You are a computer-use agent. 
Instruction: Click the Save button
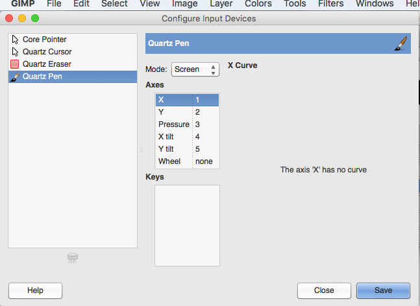(x=383, y=290)
